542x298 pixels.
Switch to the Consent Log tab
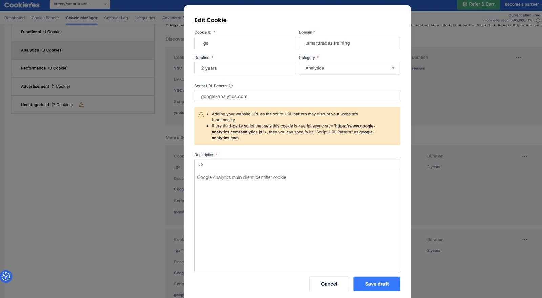(116, 18)
